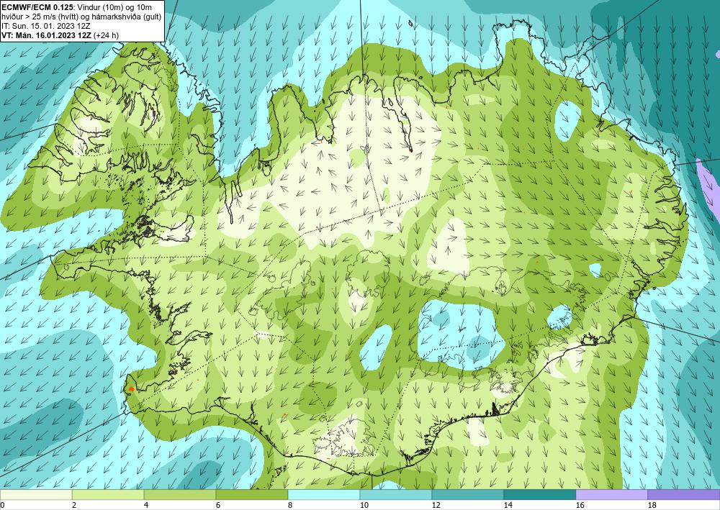Image resolution: width=720 pixels, height=510 pixels.
Task: Click the "(+24 h)" forecast offset text
Action: [106, 35]
